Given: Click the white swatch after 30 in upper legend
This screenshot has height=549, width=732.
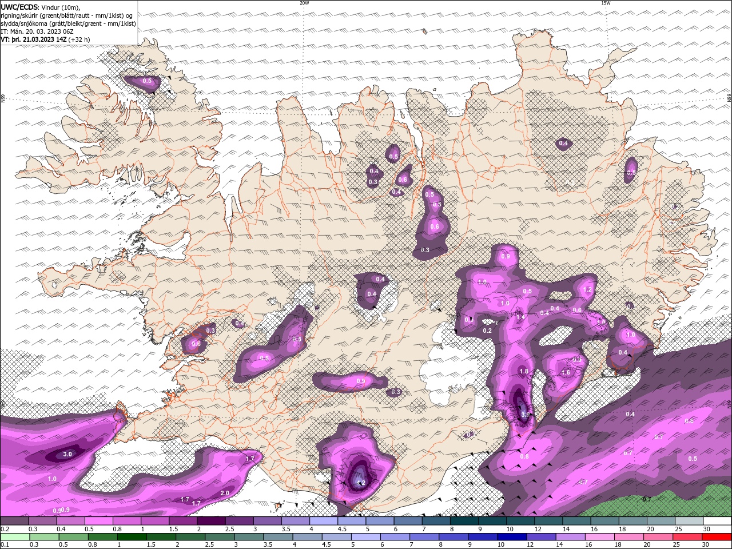Looking at the screenshot, I should point(717,521).
